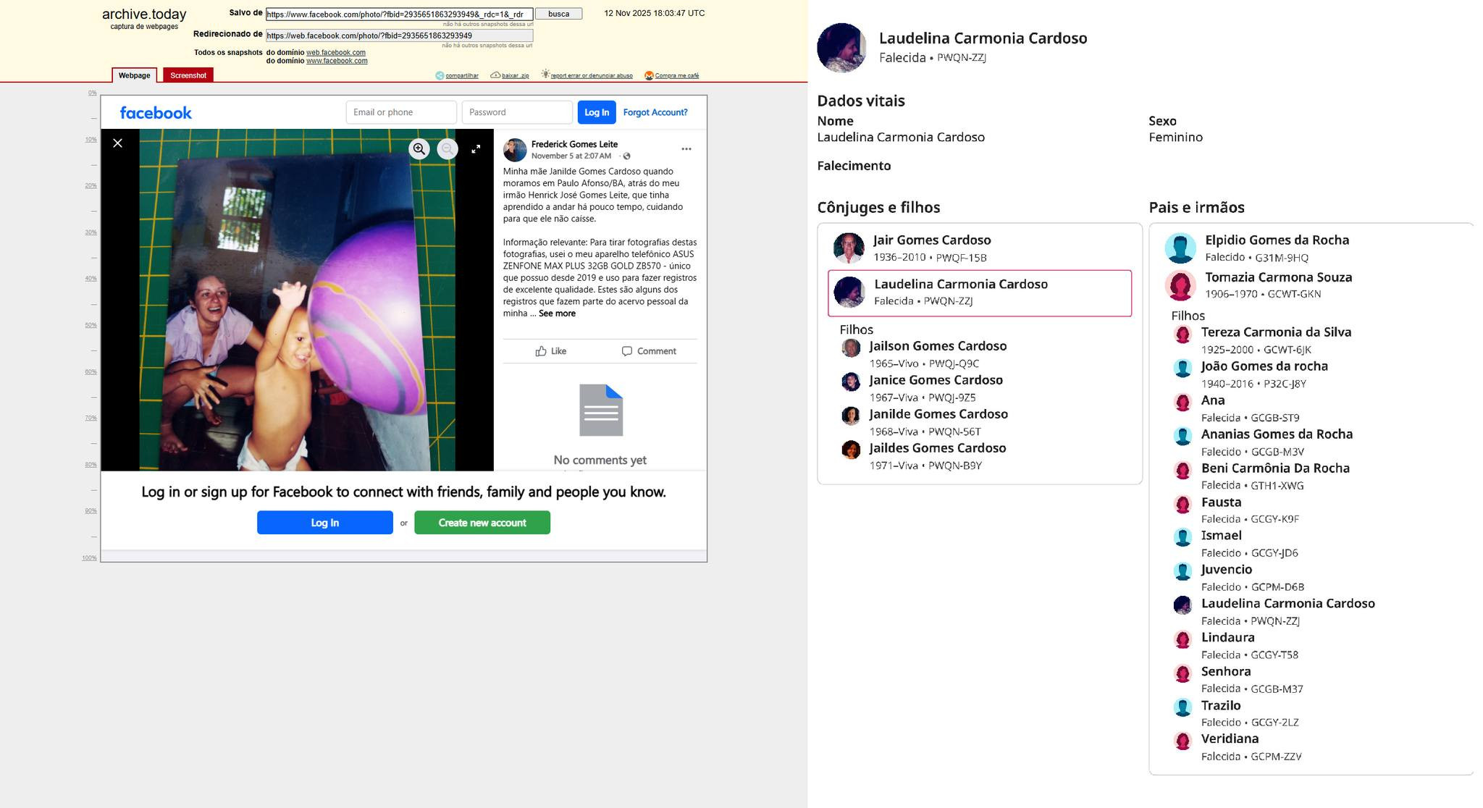Click the Like thumbs-up button
This screenshot has height=808, width=1483.
point(551,351)
